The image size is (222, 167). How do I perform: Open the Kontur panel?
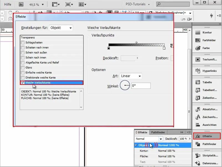207,33
